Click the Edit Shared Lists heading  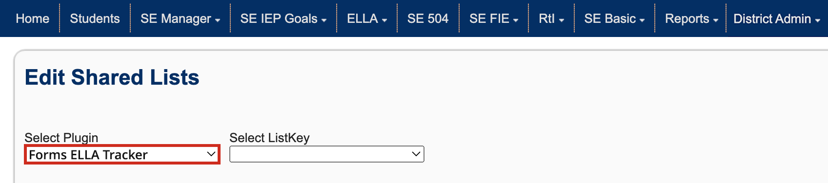[x=112, y=77]
